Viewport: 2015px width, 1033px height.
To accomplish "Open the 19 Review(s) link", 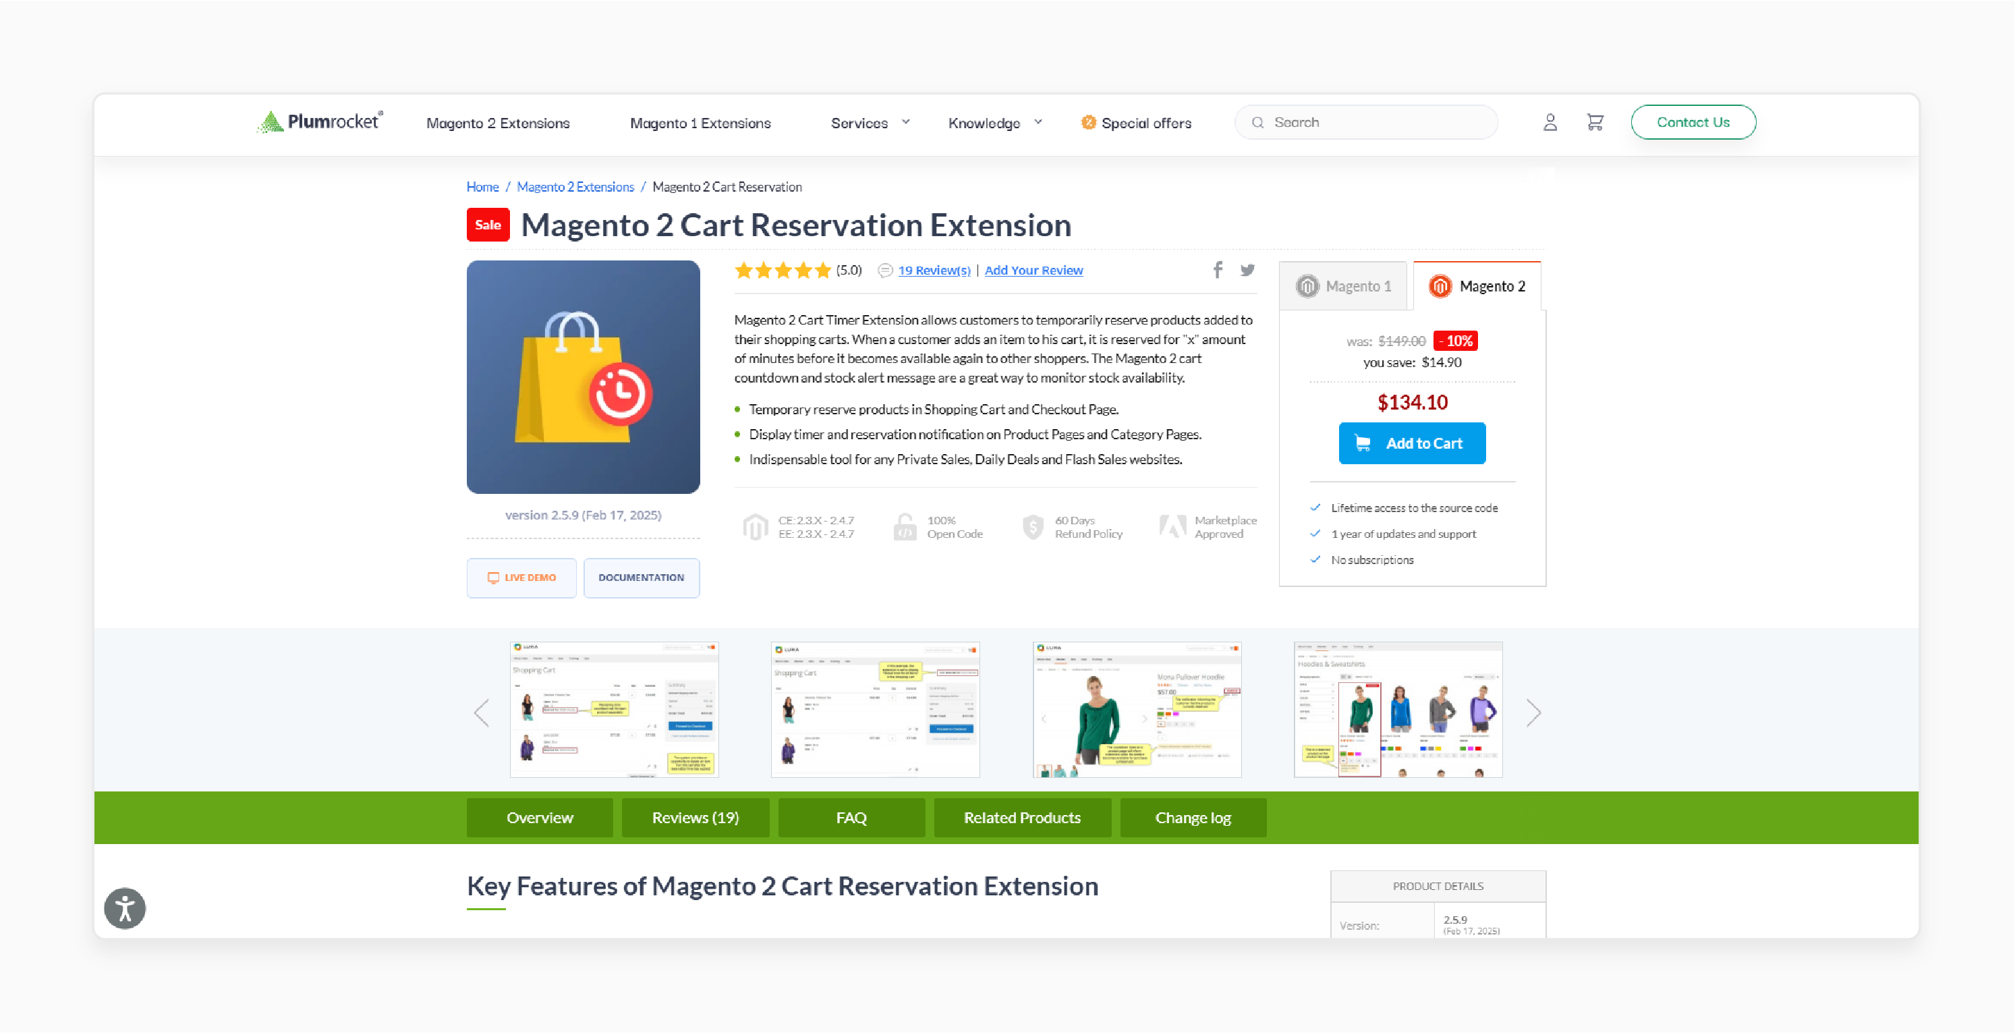I will click(934, 271).
